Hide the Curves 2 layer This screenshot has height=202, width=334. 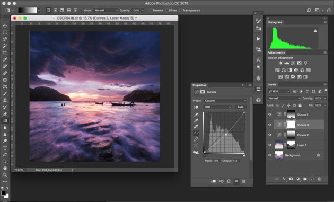coord(270,135)
